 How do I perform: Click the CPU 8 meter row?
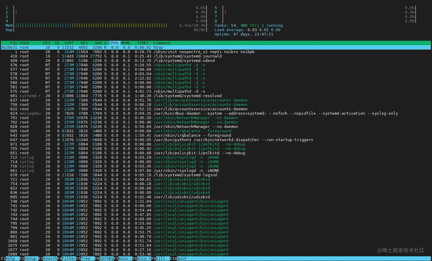point(315,21)
